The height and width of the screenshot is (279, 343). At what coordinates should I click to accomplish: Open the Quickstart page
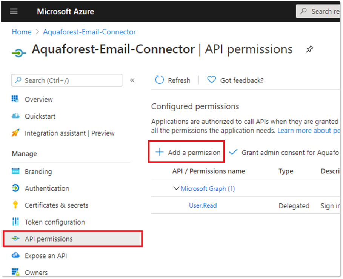(40, 116)
